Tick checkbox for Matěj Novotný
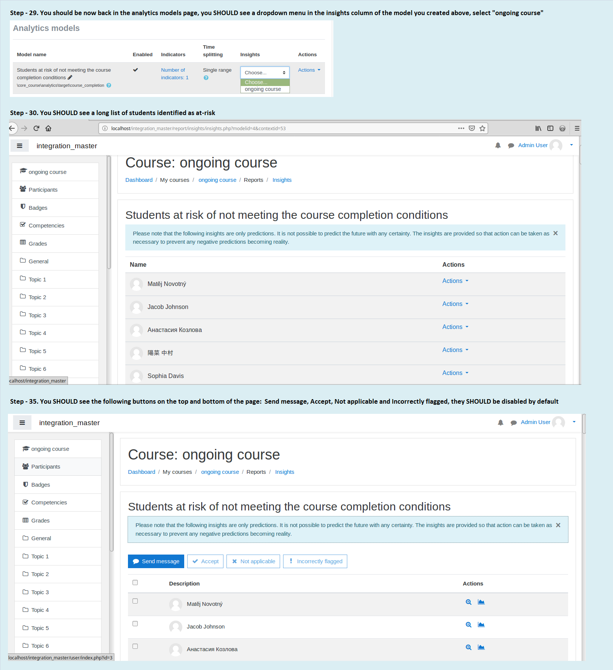613x670 pixels. (135, 601)
